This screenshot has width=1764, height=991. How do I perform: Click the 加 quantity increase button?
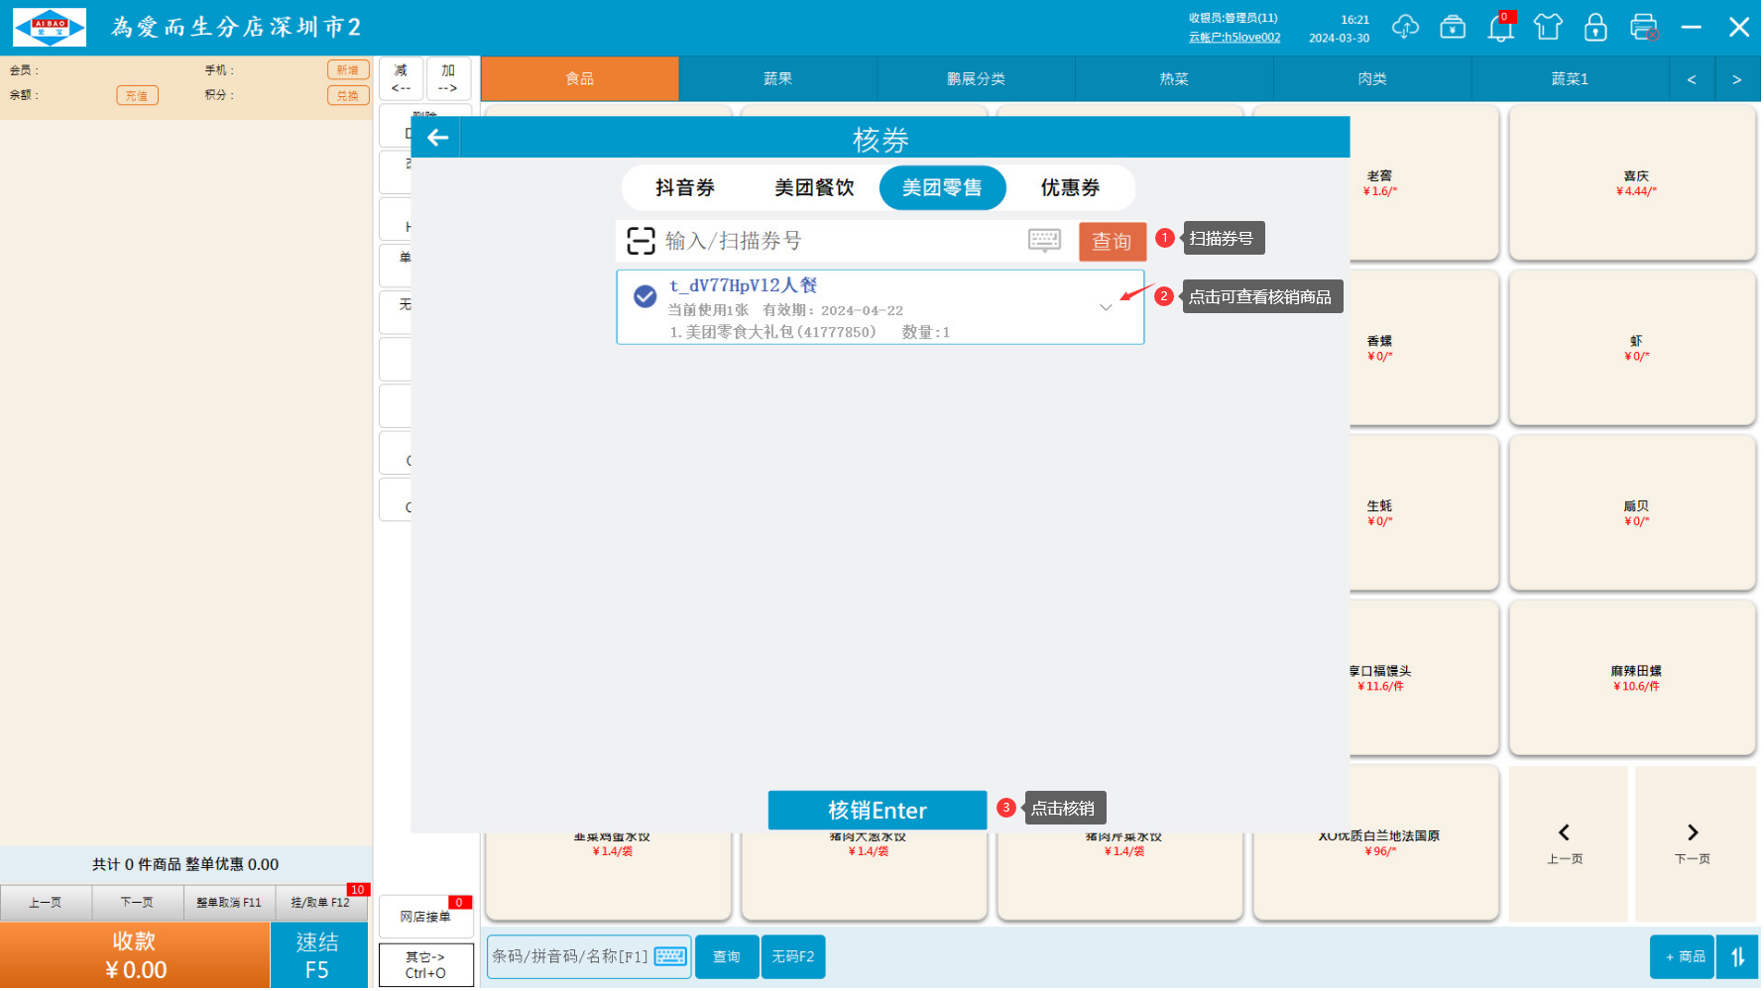(x=448, y=78)
